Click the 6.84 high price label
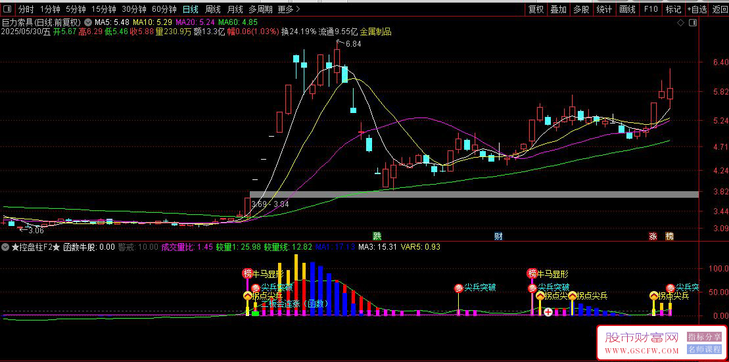Viewport: 729px width, 362px height. [x=354, y=43]
